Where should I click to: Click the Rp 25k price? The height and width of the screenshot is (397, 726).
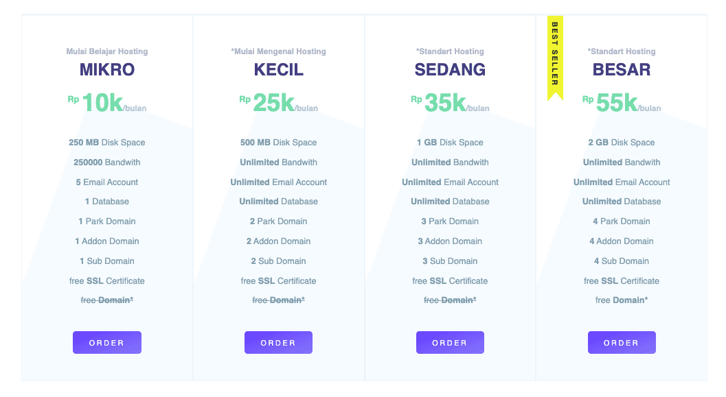[278, 103]
